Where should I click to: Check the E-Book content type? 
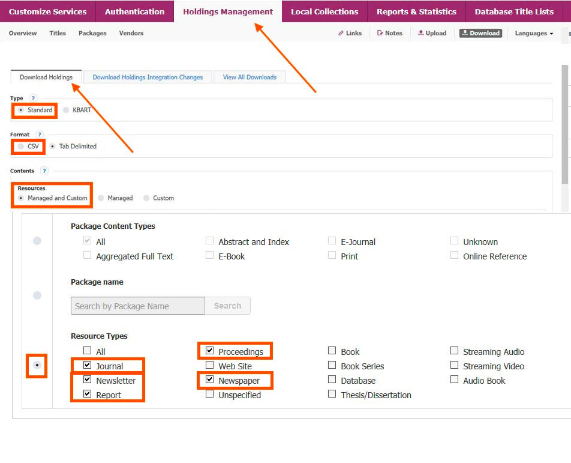[x=209, y=255]
